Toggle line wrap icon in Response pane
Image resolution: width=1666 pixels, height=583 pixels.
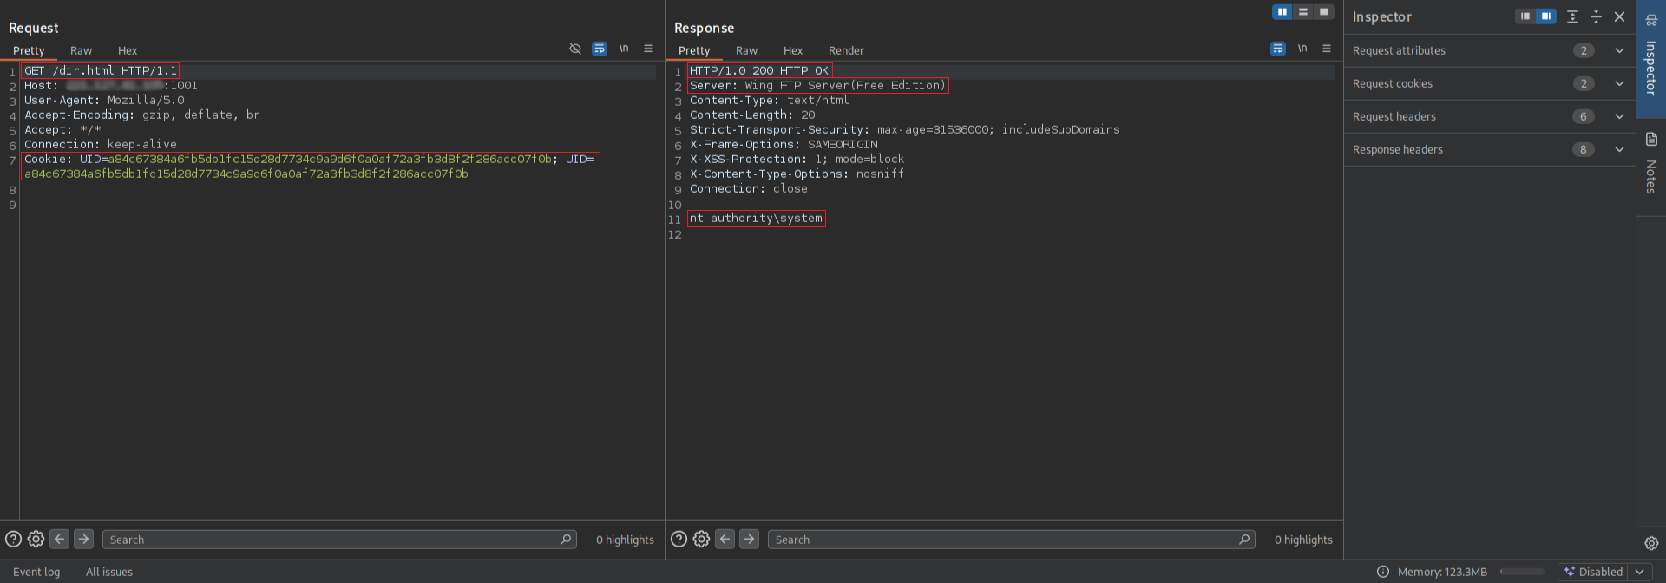tap(1278, 49)
